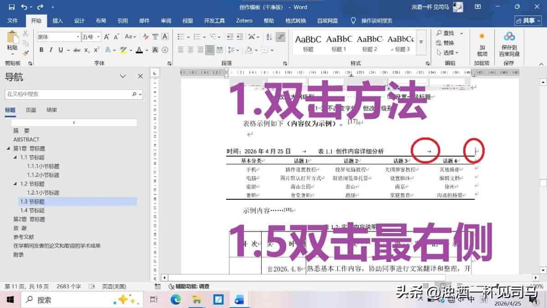The width and height of the screenshot is (547, 308).
Task: Click the Format Painter brush icon
Action: [26, 53]
